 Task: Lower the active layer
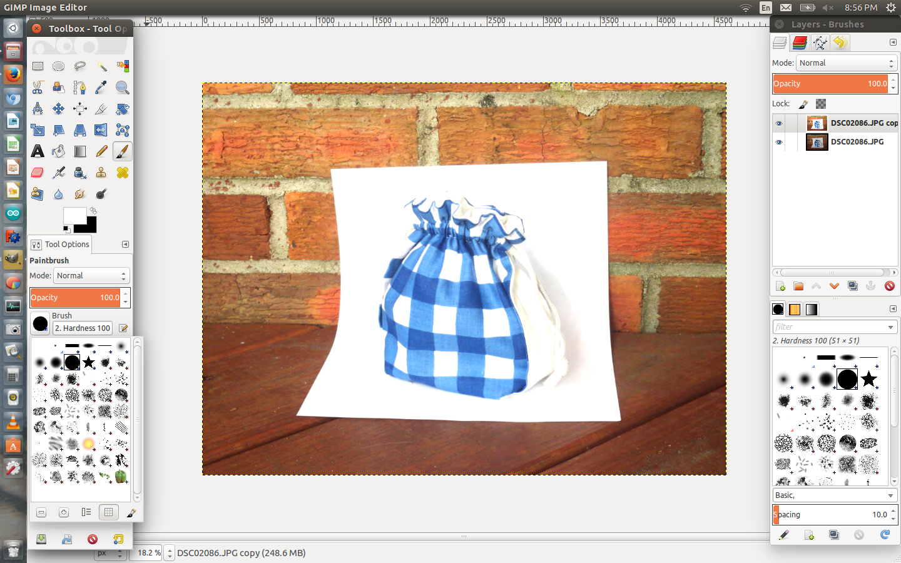tap(834, 287)
